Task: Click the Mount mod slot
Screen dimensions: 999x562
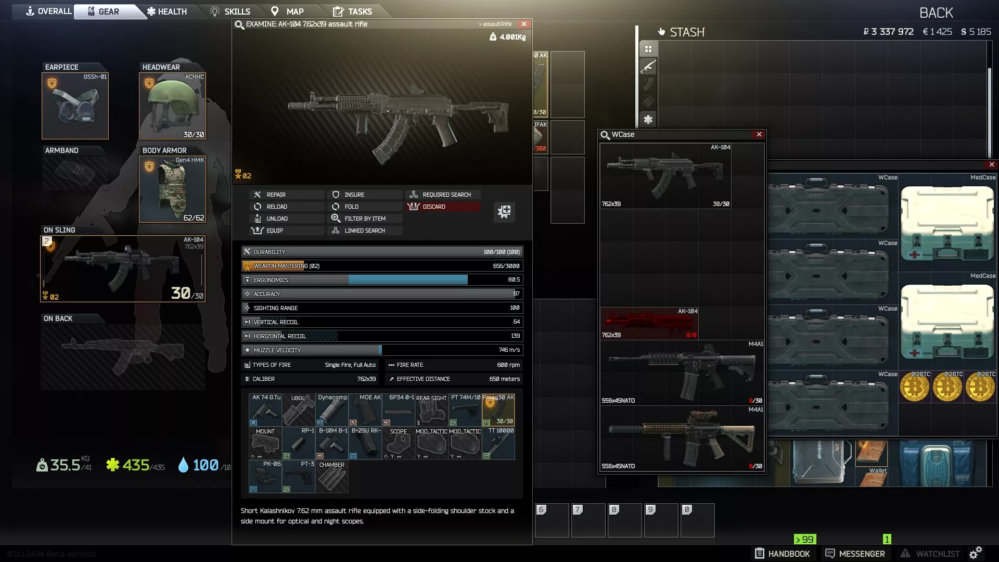Action: point(265,443)
